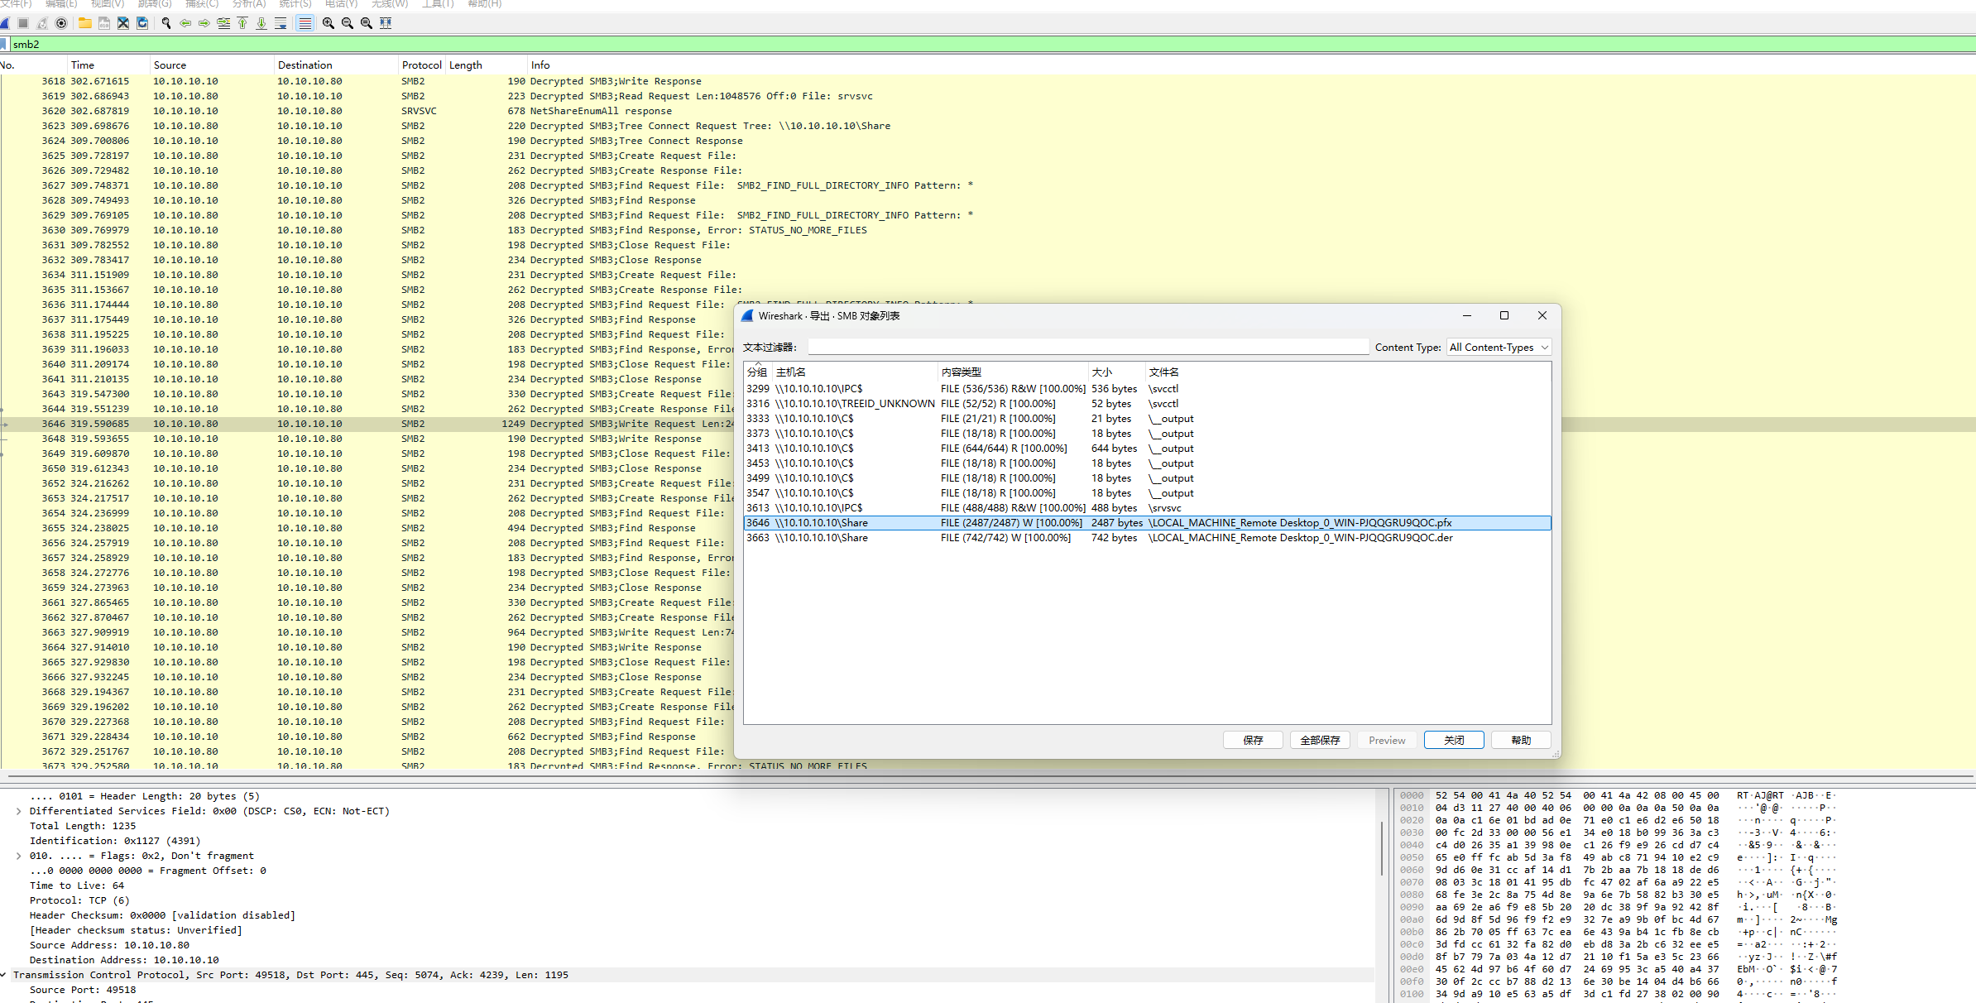Click the find packet magnifier icon
This screenshot has height=1003, width=1976.
166,23
